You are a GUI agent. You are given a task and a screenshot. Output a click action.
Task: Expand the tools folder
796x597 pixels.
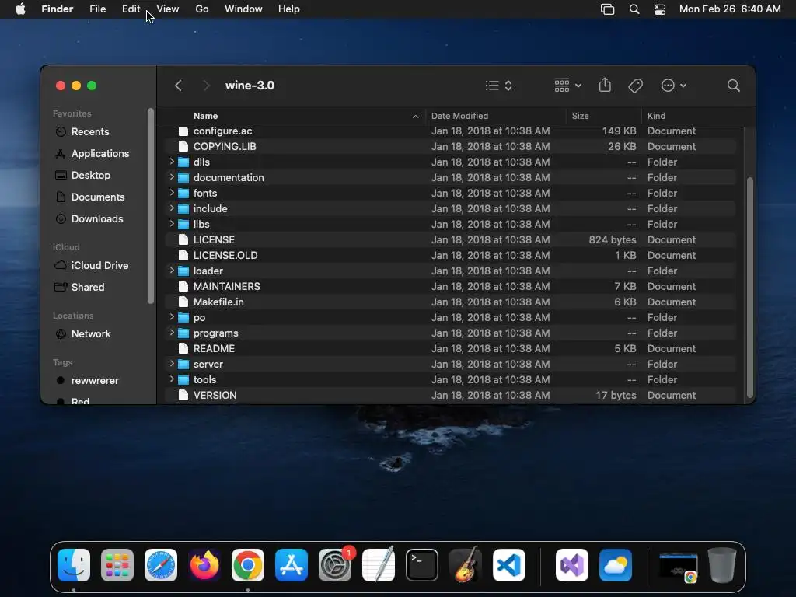tap(172, 379)
